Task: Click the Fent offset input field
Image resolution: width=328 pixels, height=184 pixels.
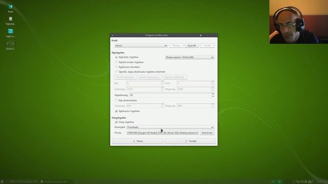Action: click(x=194, y=83)
